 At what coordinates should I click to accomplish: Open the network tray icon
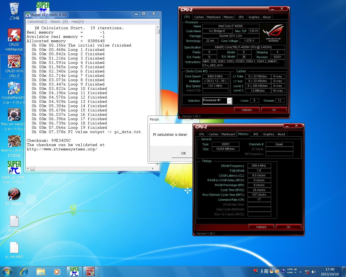[x=307, y=272]
